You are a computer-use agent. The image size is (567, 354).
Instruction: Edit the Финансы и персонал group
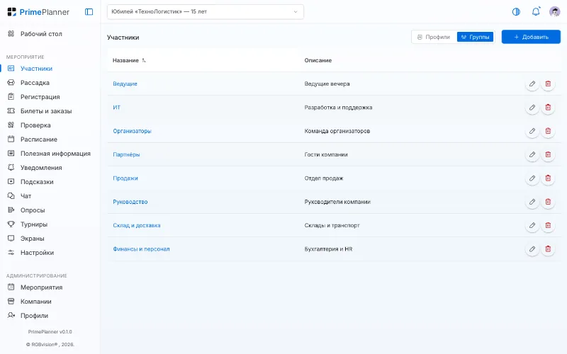[532, 249]
